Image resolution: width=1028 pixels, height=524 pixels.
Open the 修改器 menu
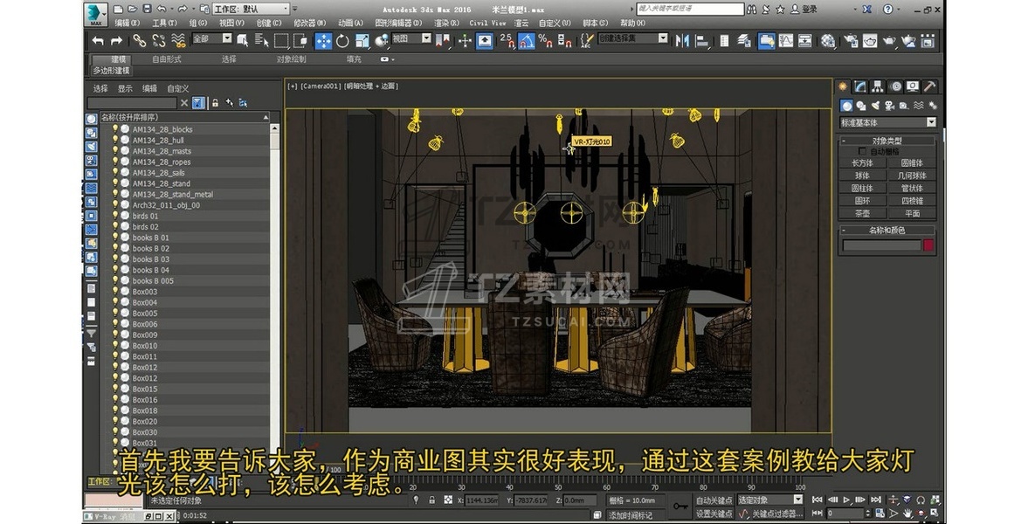(305, 23)
